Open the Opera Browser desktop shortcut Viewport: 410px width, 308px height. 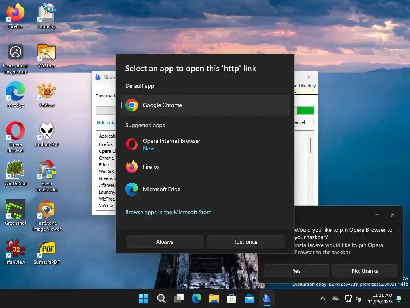pyautogui.click(x=16, y=137)
